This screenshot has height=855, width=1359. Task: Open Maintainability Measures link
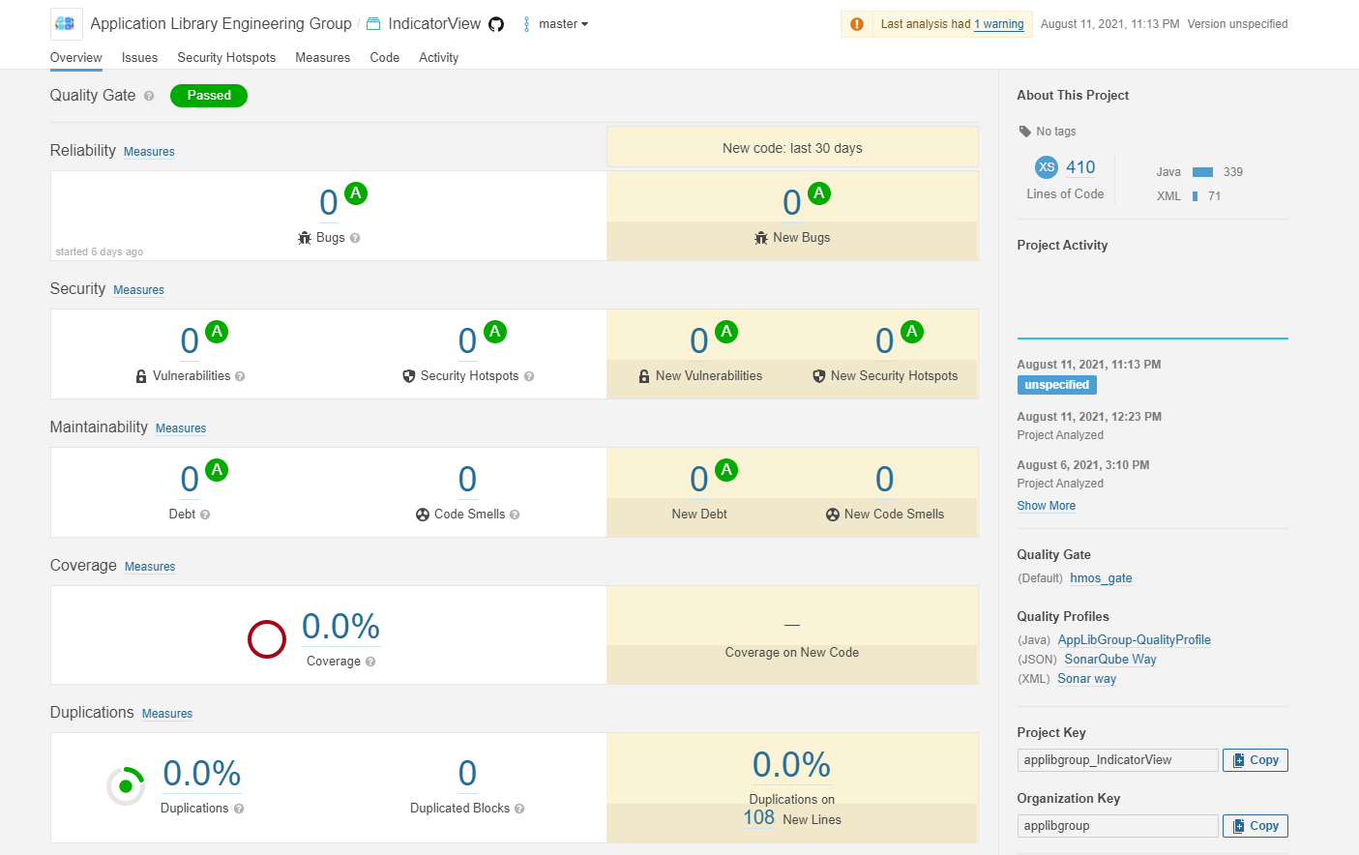(181, 428)
